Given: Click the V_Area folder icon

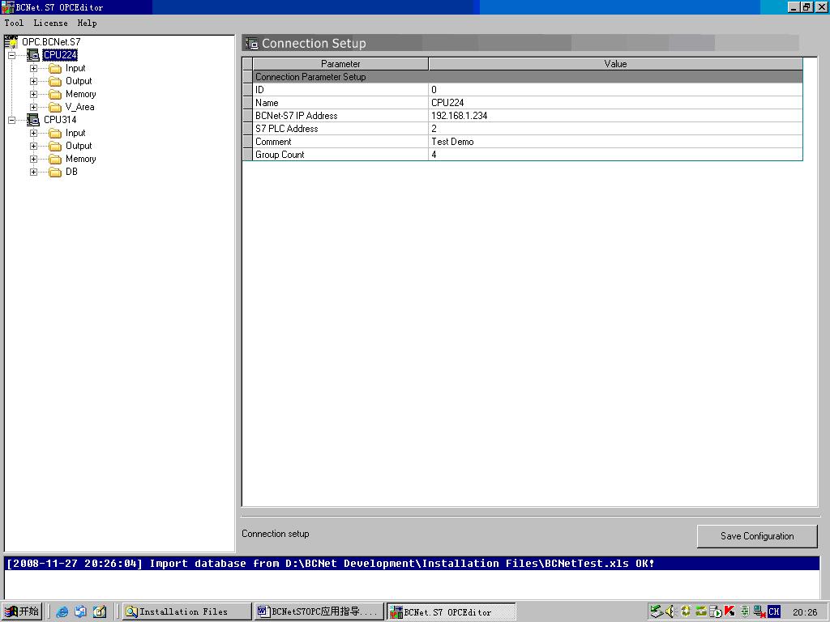Looking at the screenshot, I should 55,107.
